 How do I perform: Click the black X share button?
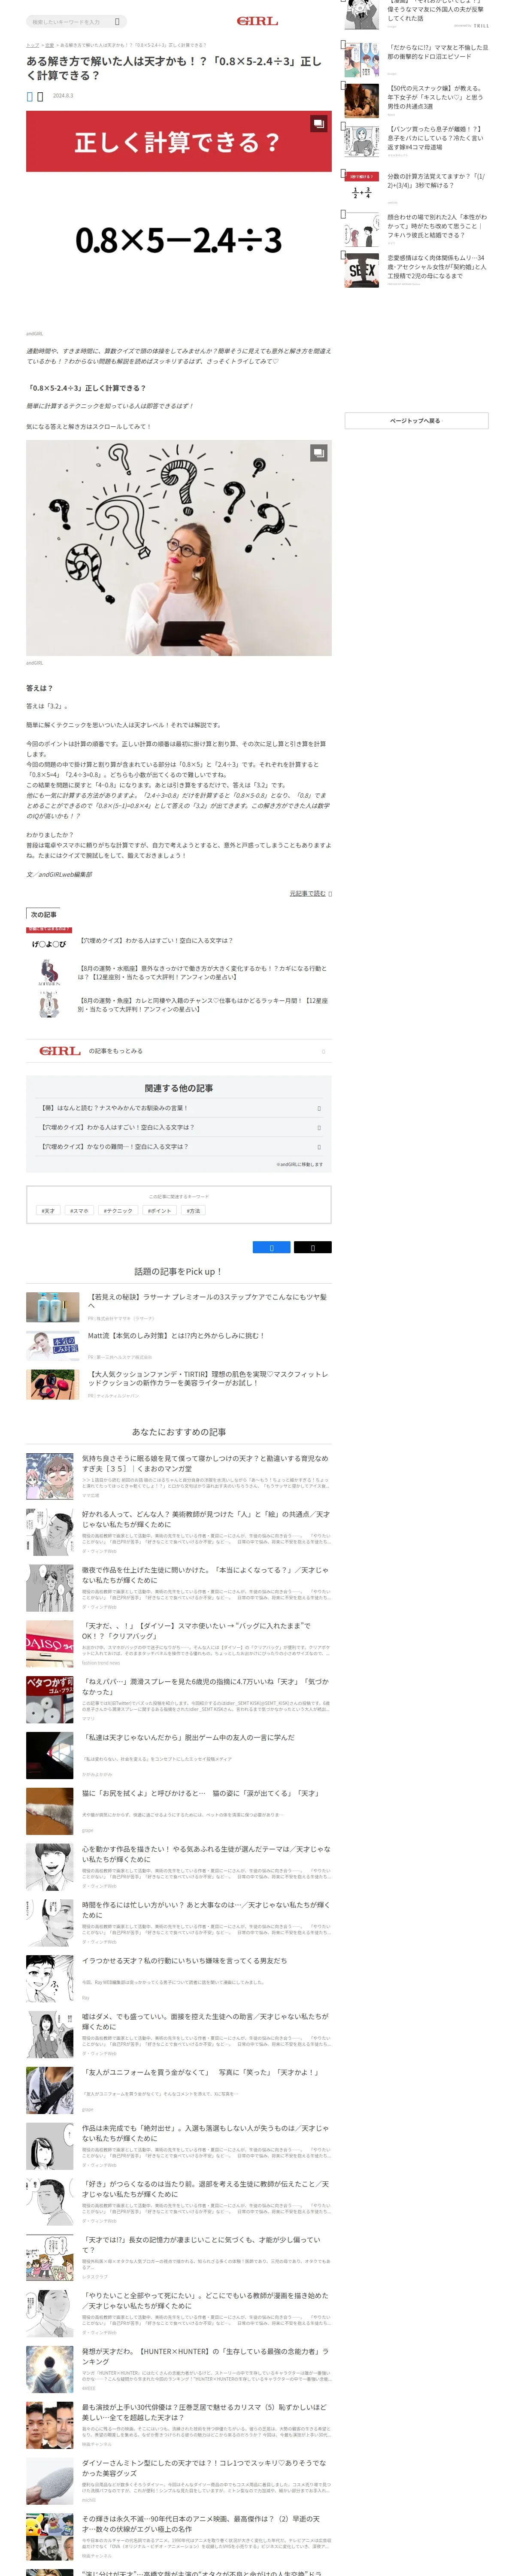(312, 1247)
